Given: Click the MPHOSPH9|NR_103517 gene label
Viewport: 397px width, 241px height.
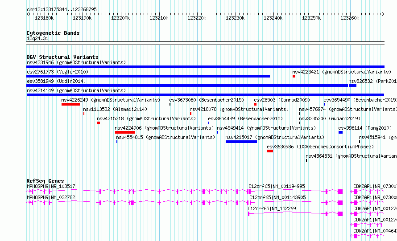Looking at the screenshot, I should point(51,186).
